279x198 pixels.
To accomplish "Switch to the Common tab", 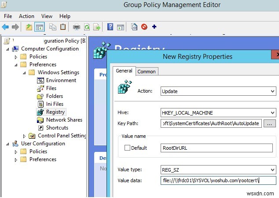I will 147,72.
